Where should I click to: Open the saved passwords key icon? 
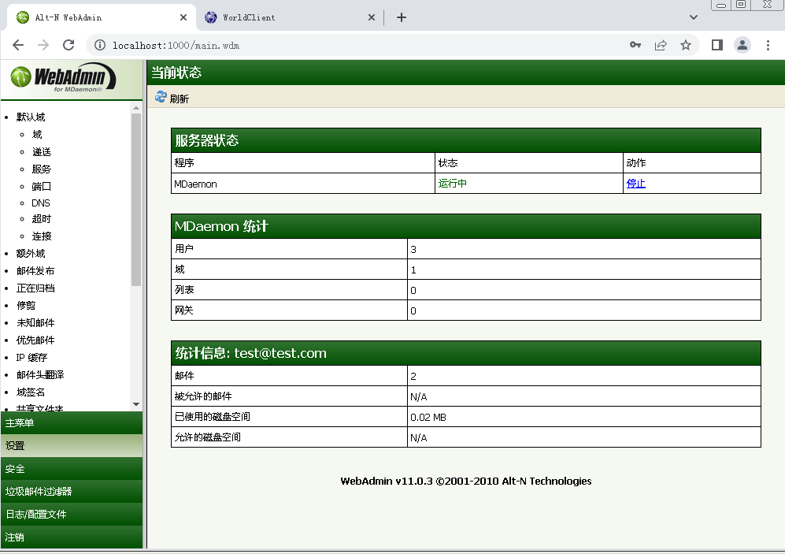[635, 45]
